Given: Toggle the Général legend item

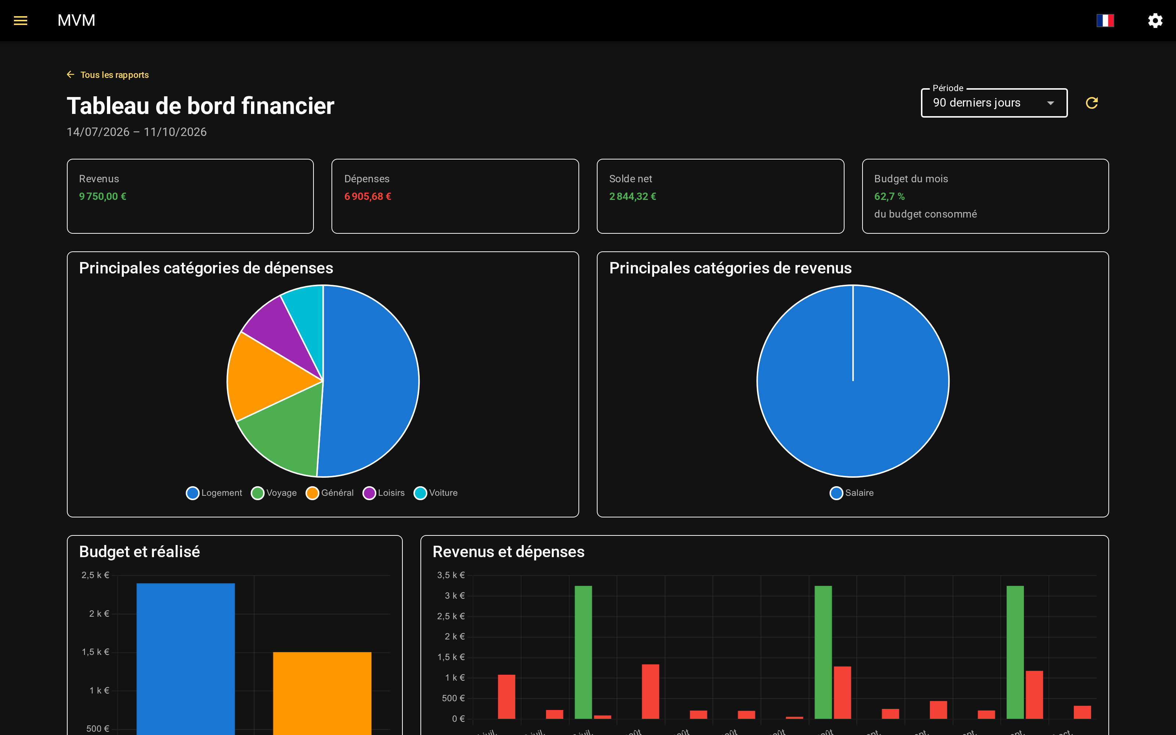Looking at the screenshot, I should point(330,493).
